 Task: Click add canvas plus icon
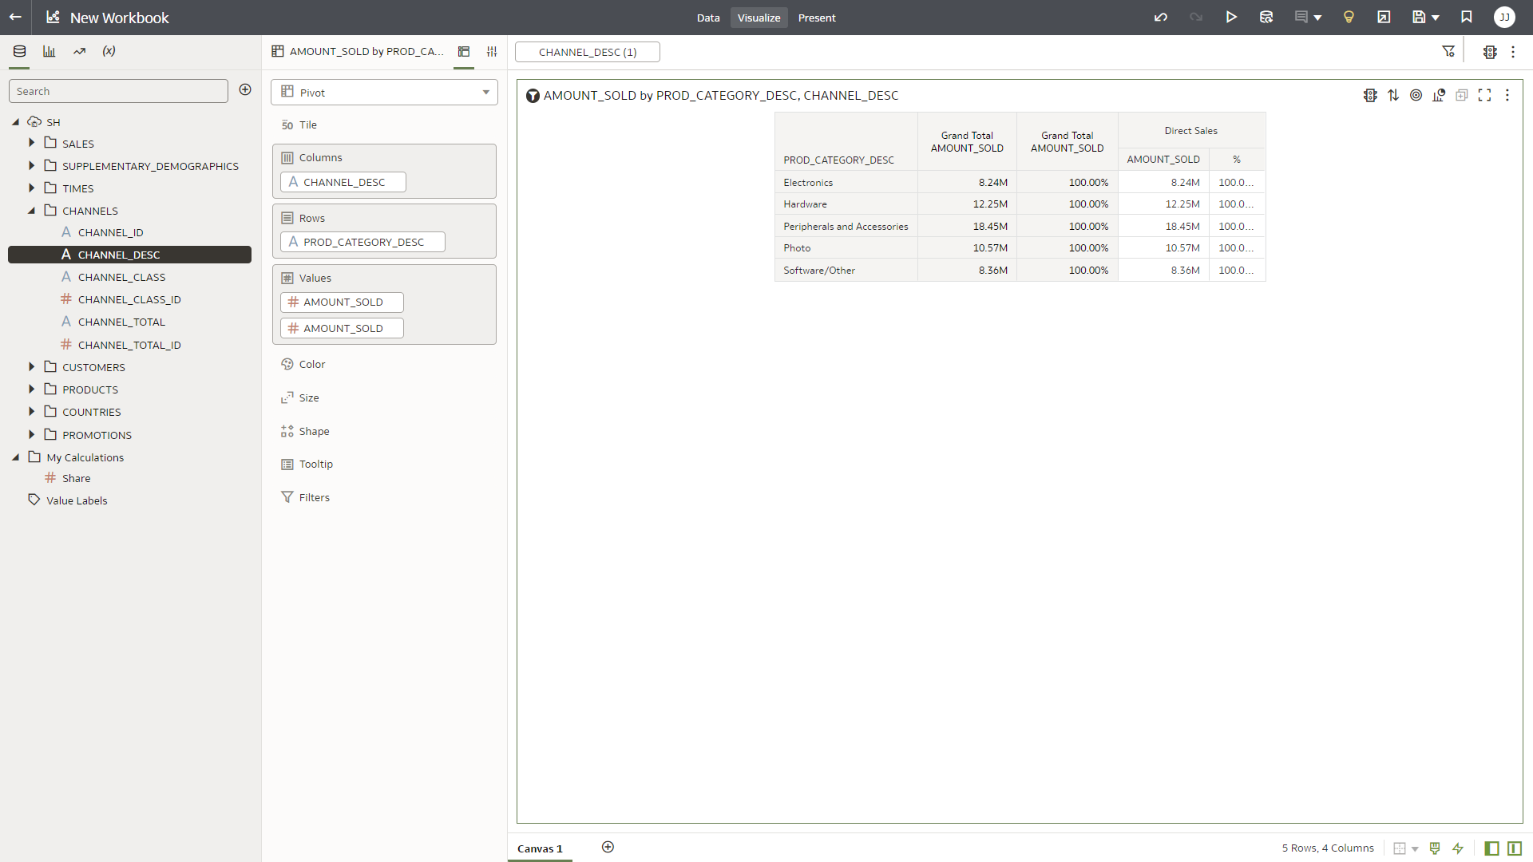point(608,847)
